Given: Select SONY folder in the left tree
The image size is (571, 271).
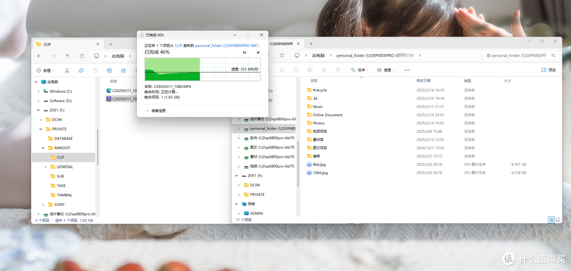Looking at the screenshot, I should click(x=59, y=205).
